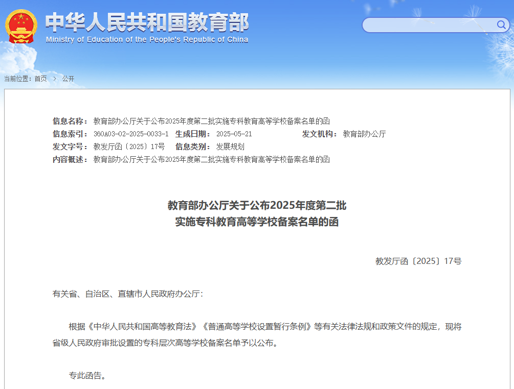The height and width of the screenshot is (389, 514).
Task: Click the 信息索引 label
Action: pyautogui.click(x=70, y=134)
